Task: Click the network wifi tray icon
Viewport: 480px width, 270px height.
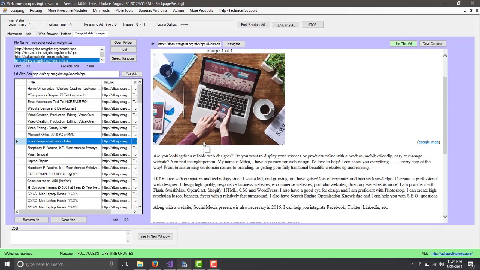Action: pyautogui.click(x=434, y=264)
